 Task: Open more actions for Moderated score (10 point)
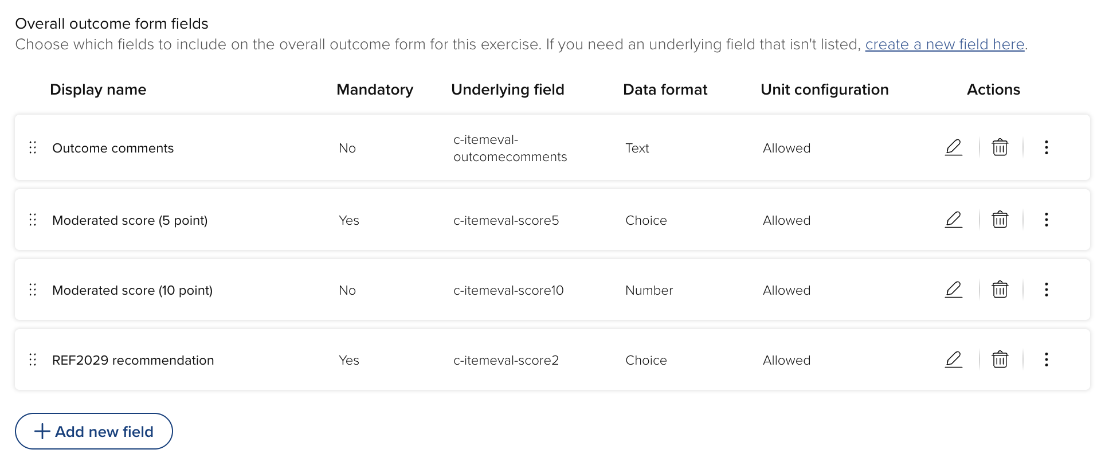tap(1047, 290)
